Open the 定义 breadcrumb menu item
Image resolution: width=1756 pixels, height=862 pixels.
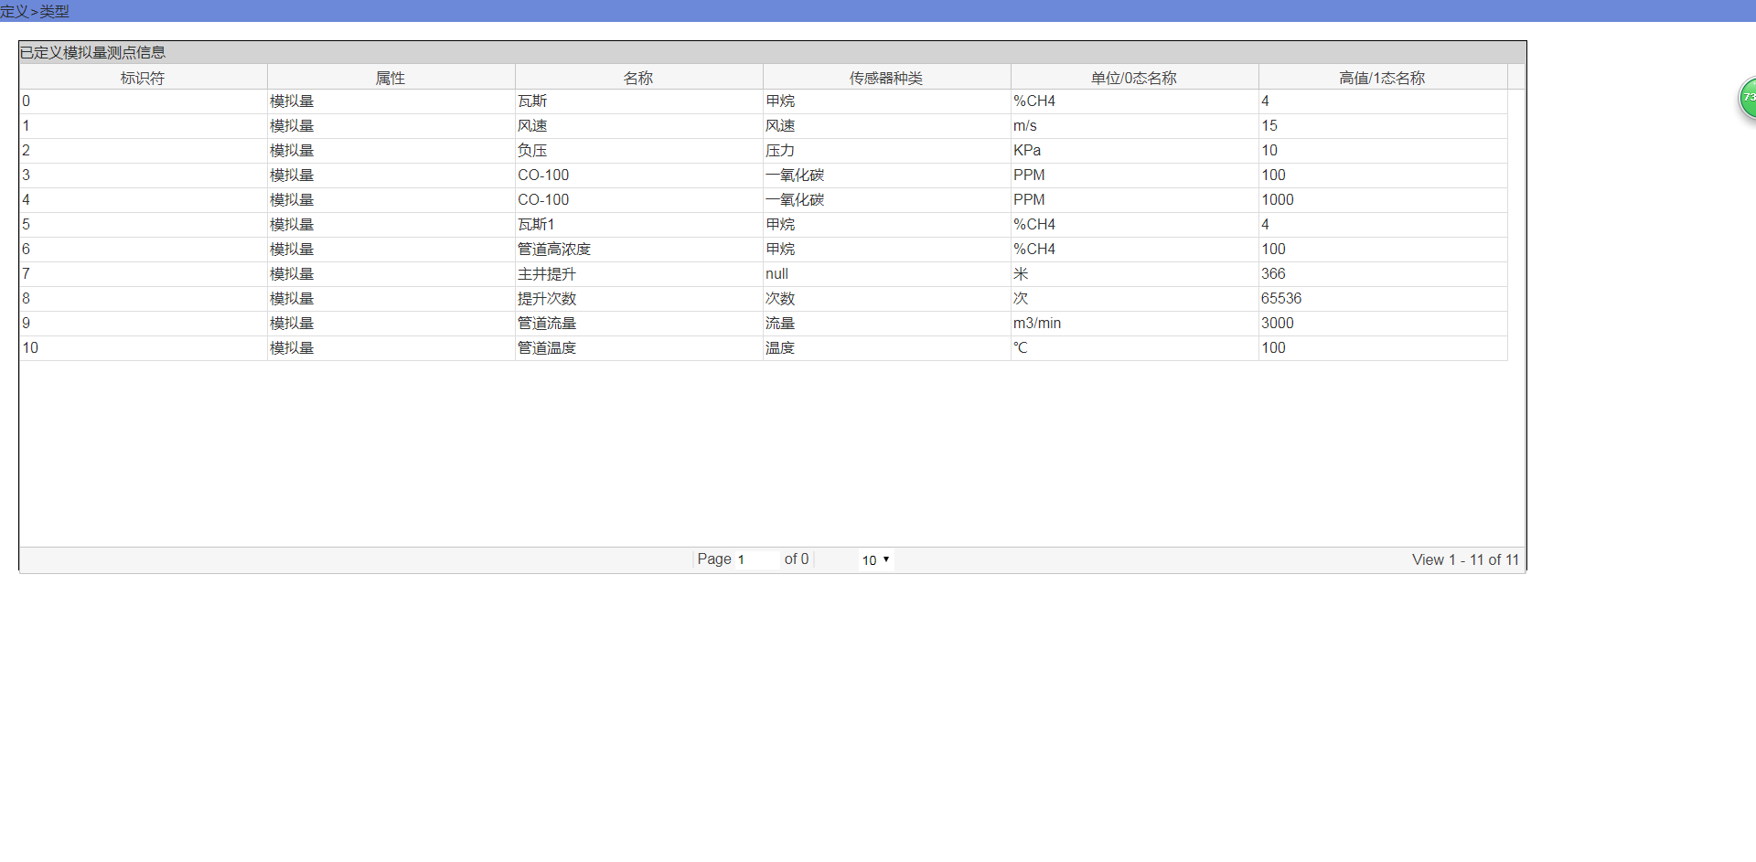13,12
